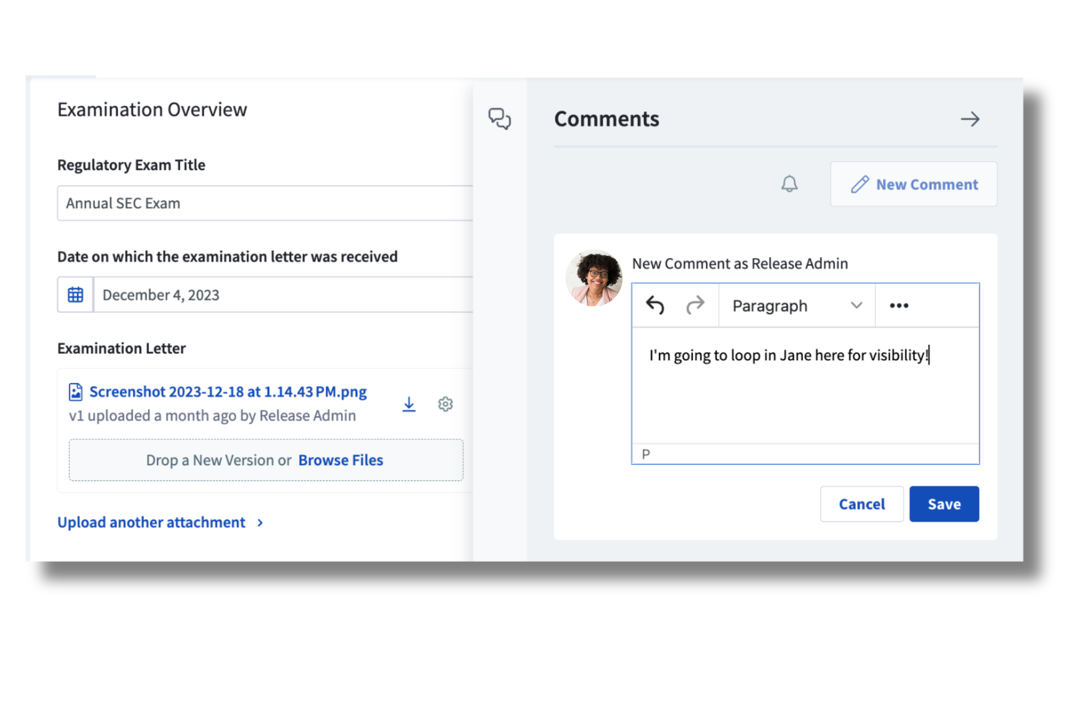Click the comments speech bubble icon
The image size is (1083, 727).
(501, 120)
